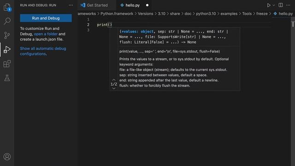Viewport: 295px width, 166px height.
Task: Open the Search view icon
Action: [x=7, y=21]
